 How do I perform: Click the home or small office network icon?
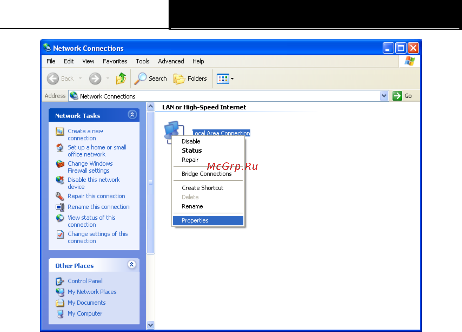coord(60,148)
